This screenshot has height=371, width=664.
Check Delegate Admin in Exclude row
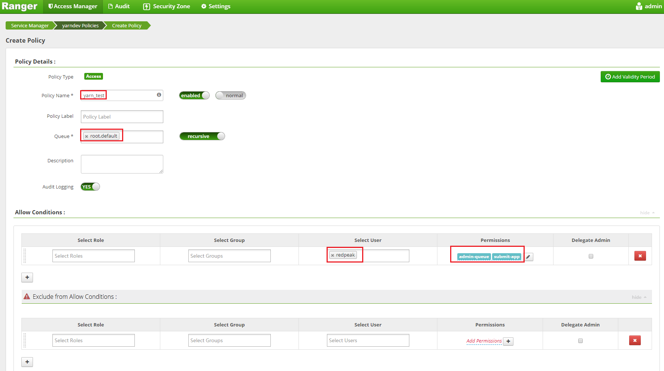point(580,341)
